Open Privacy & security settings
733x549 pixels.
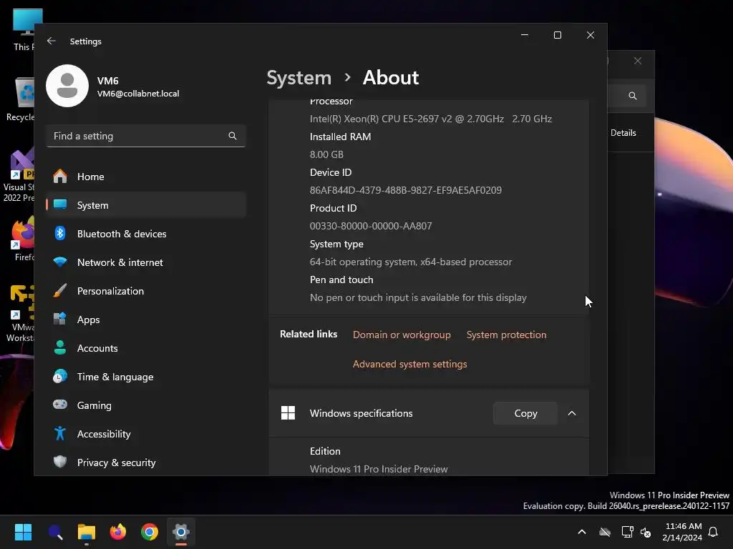click(x=146, y=463)
